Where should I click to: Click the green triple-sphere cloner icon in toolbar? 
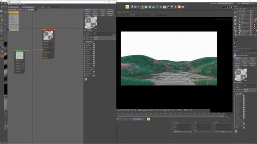tap(153, 7)
